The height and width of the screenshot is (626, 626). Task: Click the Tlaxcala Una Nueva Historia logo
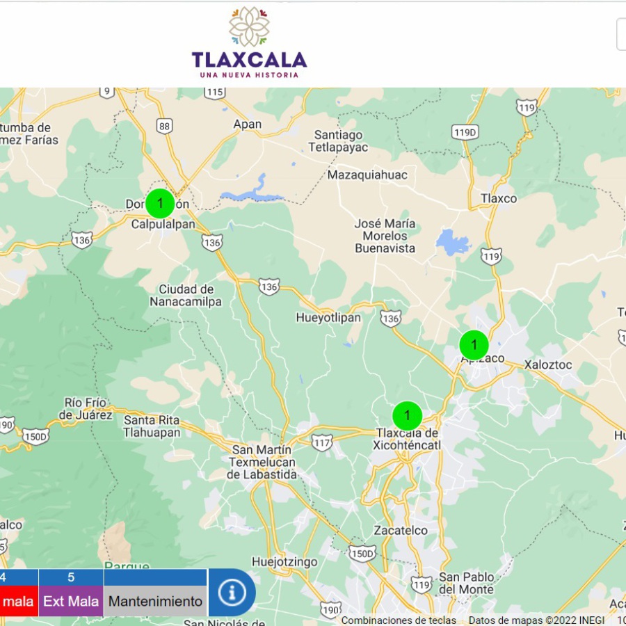(x=249, y=43)
